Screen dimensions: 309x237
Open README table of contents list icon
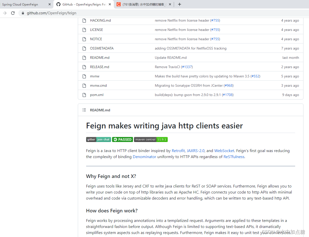coord(84,110)
